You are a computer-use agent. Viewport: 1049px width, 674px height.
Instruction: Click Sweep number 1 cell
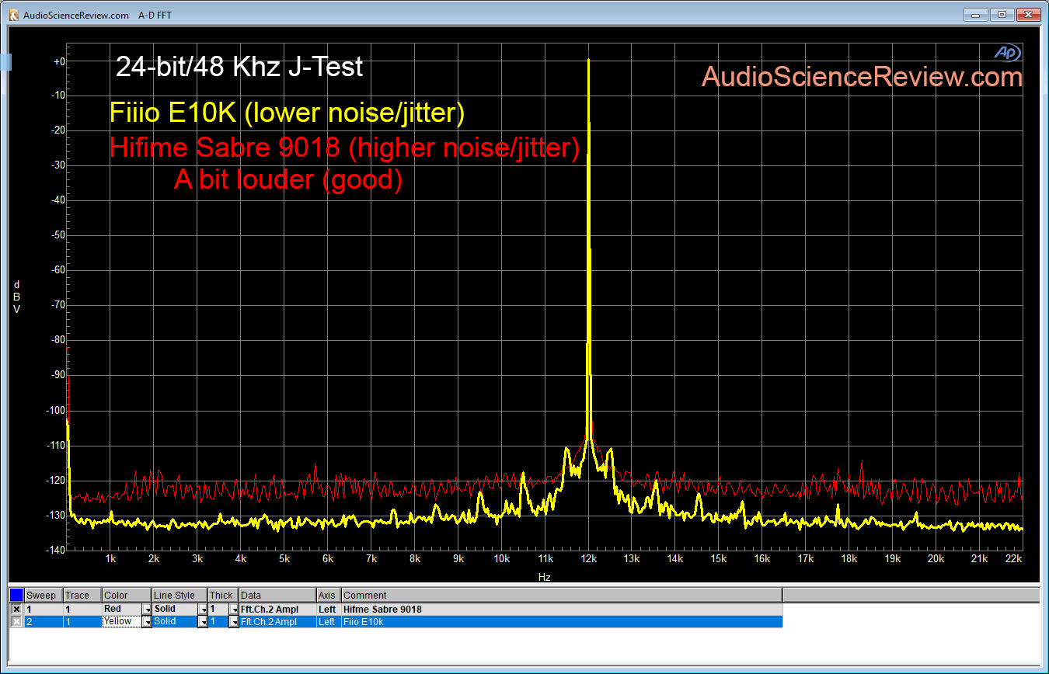[44, 610]
